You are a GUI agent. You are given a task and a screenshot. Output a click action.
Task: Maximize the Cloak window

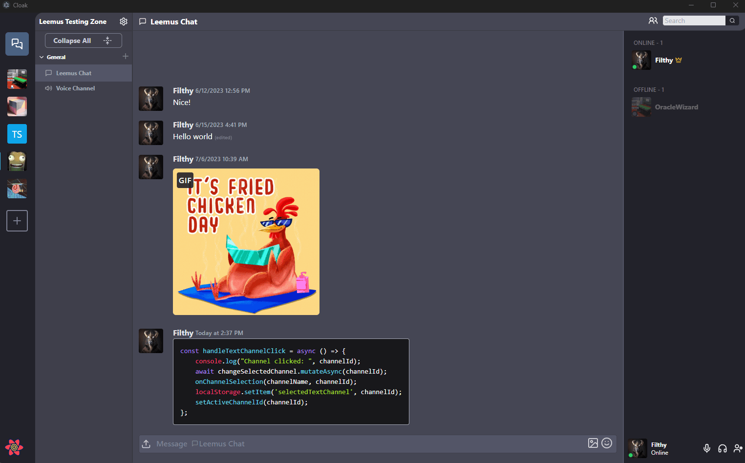713,5
